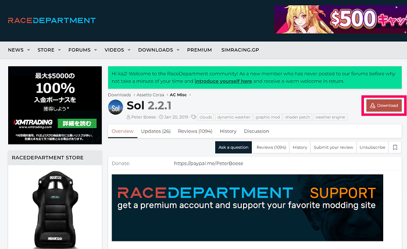Viewport: 407px width, 249px height.
Task: Click the 'graphic mod' tag
Action: coord(267,117)
